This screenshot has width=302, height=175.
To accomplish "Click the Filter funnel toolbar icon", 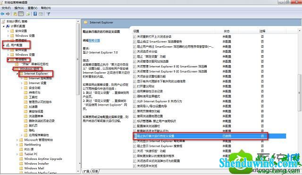I will pos(49,14).
